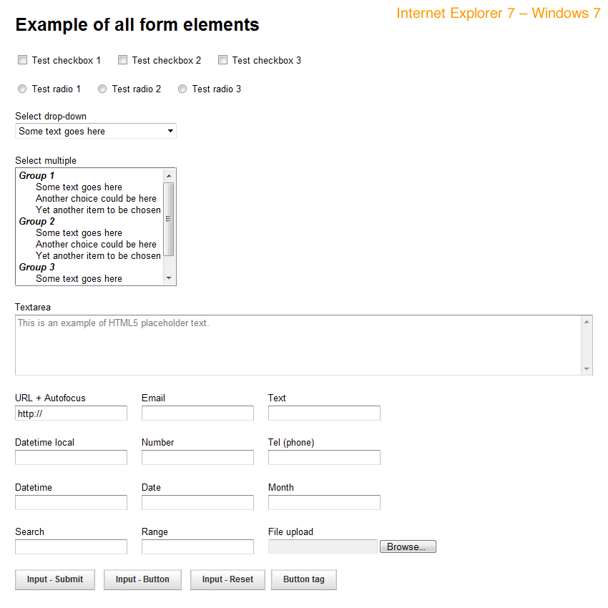The height and width of the screenshot is (608, 608).
Task: Focus the Search text field
Action: point(71,547)
